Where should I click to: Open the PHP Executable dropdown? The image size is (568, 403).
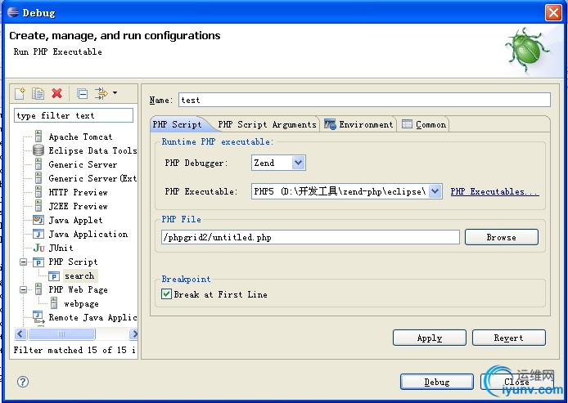point(435,191)
